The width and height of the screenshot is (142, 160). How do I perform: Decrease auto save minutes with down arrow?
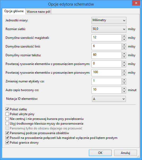tap(124, 92)
